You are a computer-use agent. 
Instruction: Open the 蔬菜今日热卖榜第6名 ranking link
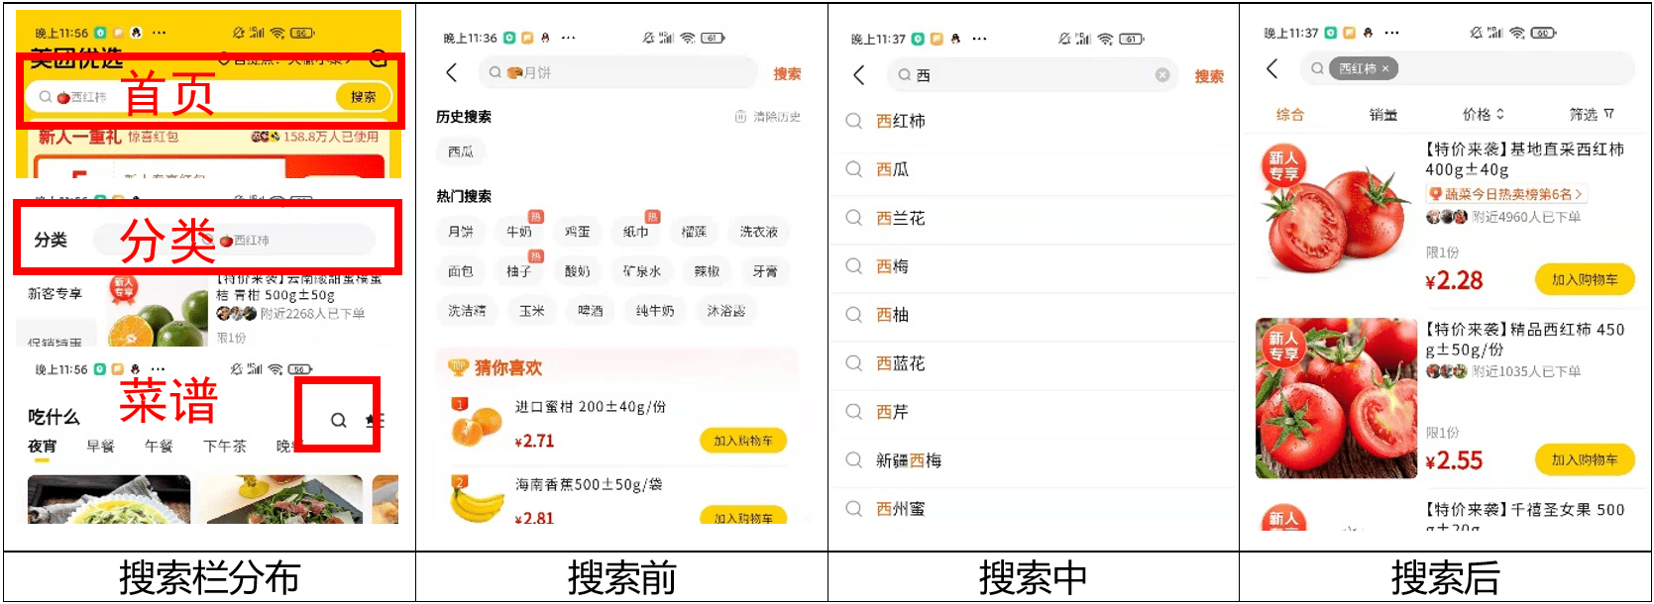[x=1506, y=194]
